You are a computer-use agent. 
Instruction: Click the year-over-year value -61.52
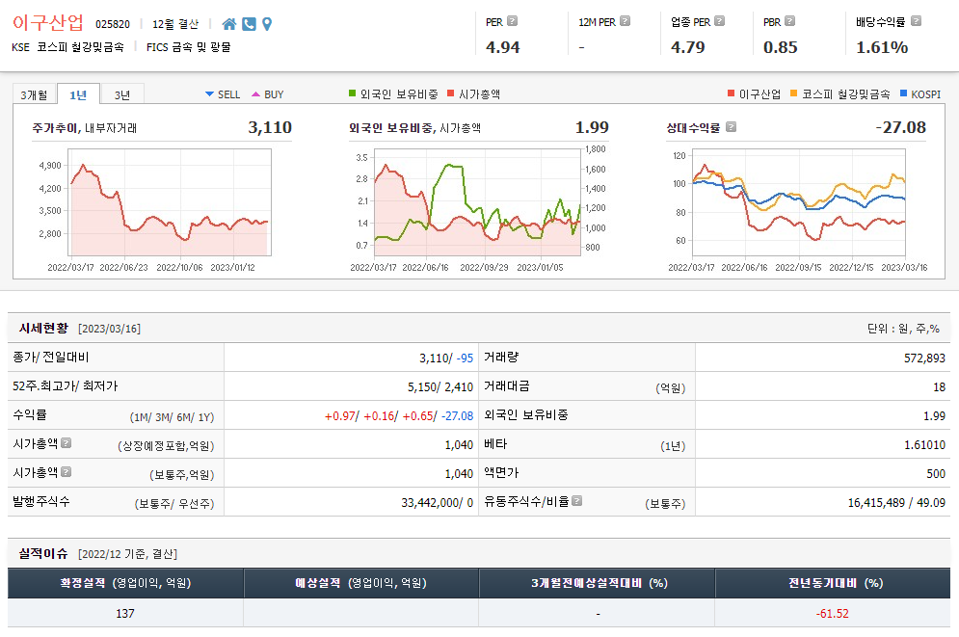(833, 613)
